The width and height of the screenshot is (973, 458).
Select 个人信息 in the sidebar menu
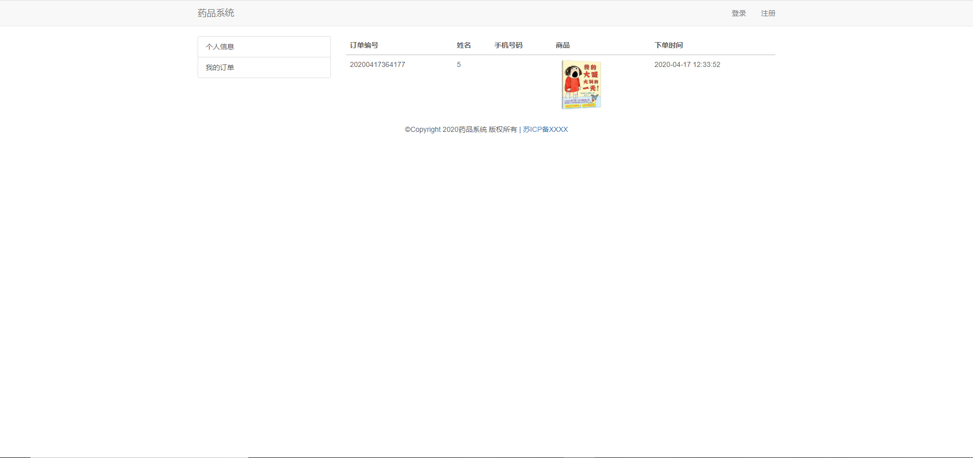coord(220,46)
